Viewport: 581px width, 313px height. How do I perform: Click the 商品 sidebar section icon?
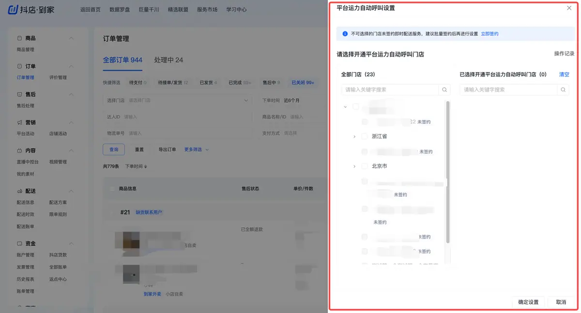[x=19, y=38]
